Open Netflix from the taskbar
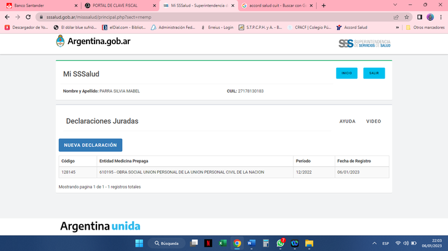This screenshot has height=251, width=448. click(x=208, y=243)
